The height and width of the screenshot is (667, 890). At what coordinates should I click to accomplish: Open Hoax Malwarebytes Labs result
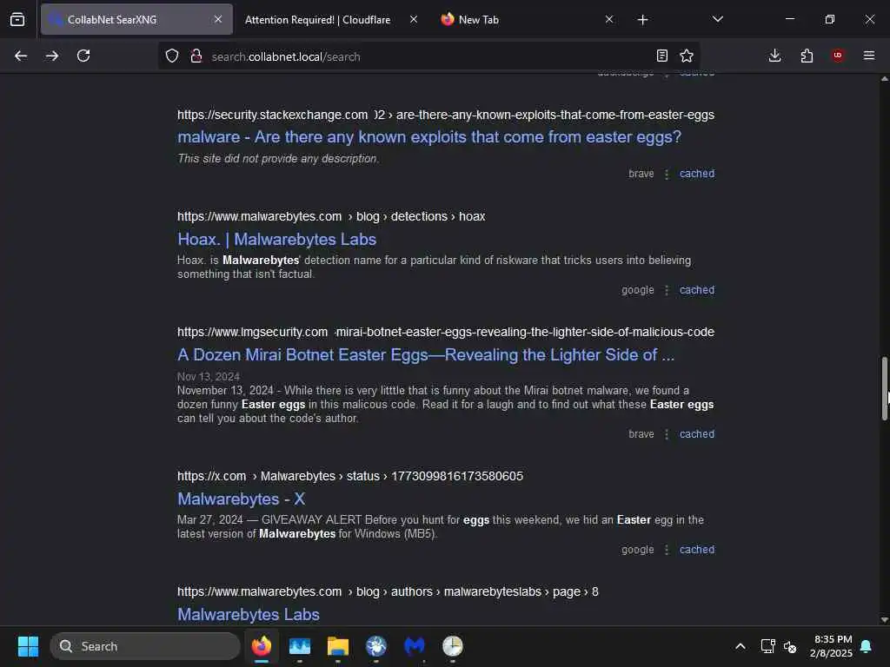click(x=277, y=240)
